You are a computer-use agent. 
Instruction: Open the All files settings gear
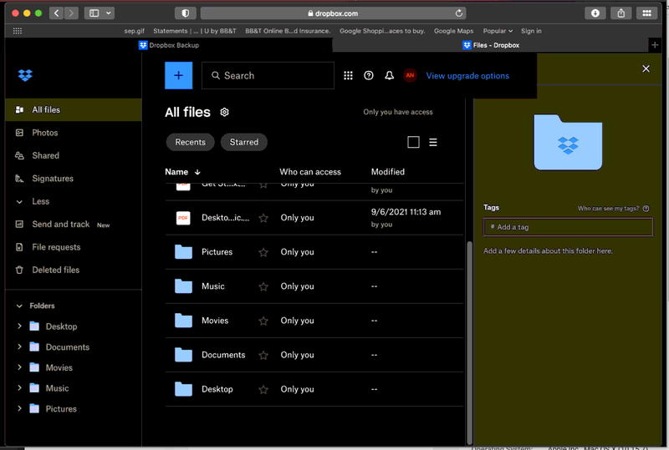click(224, 113)
